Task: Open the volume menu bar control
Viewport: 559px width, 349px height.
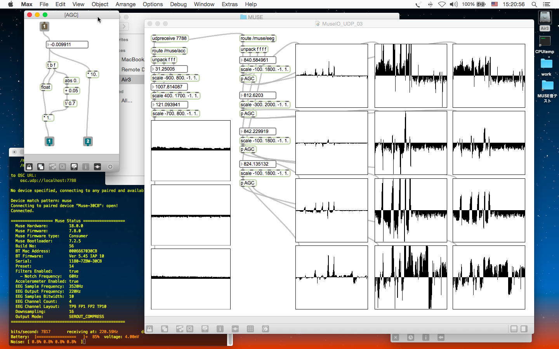Action: coord(453,4)
